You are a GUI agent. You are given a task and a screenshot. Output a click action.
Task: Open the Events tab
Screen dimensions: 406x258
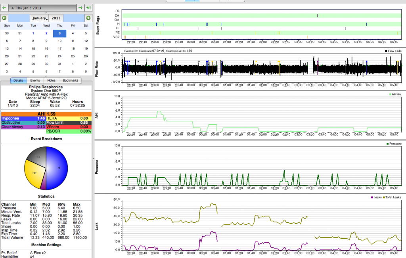click(x=35, y=80)
